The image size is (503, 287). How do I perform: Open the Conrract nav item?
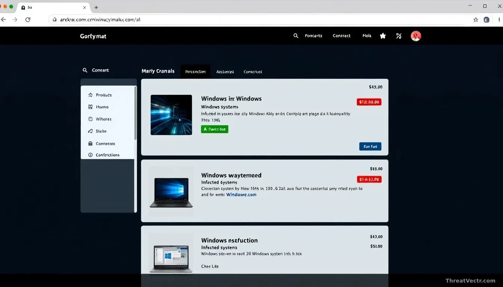click(x=342, y=36)
